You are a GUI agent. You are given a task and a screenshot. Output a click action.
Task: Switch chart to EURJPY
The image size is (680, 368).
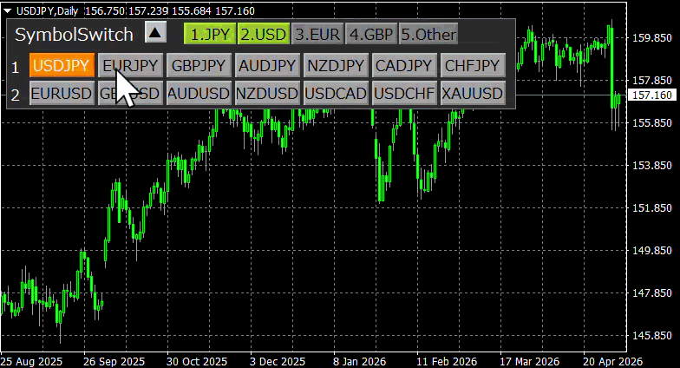coord(130,66)
